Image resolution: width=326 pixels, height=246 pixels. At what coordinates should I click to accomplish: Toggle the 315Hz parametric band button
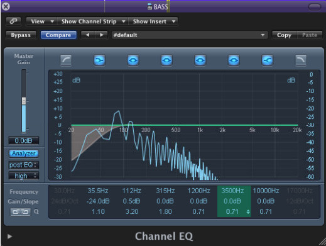point(166,60)
